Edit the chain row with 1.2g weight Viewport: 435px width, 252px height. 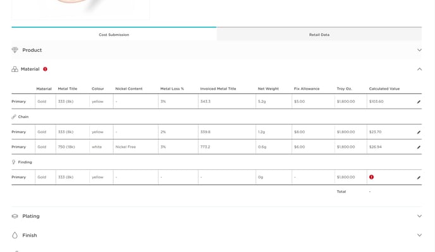pos(419,132)
